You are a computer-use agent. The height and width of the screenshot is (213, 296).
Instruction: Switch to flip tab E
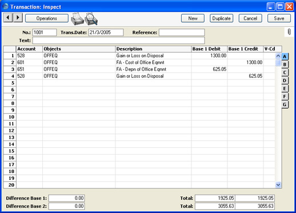(x=285, y=89)
